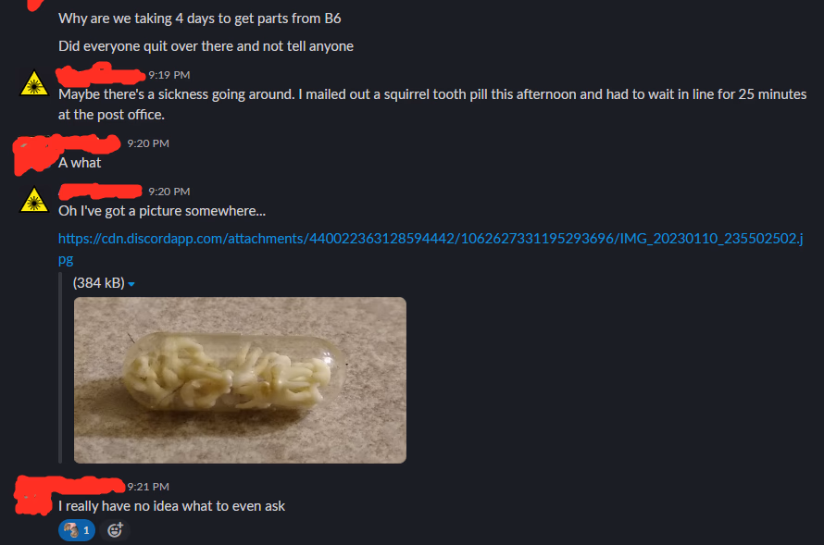Click the 9:21 PM message timestamp
The image size is (824, 545).
[x=148, y=487]
